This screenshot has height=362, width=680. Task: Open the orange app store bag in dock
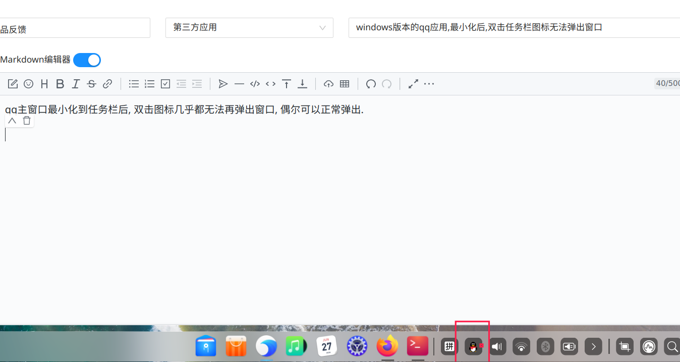[236, 346]
